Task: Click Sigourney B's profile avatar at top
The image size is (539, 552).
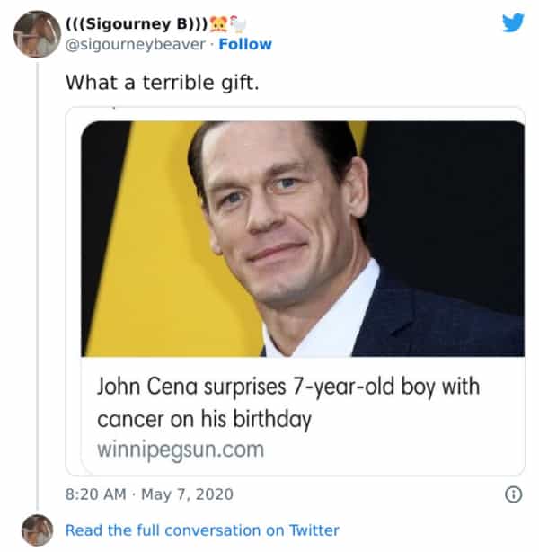Action: pos(38,34)
